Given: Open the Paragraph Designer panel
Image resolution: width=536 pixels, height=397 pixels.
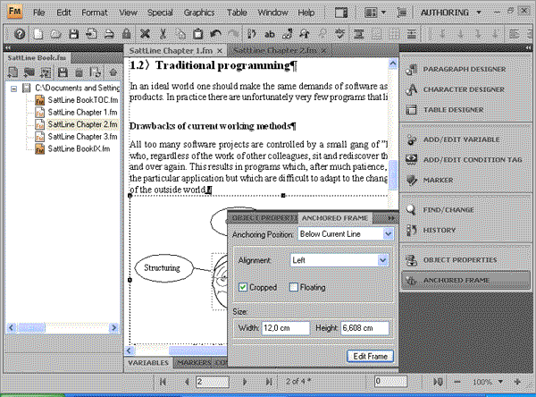Looking at the screenshot, I should (x=463, y=69).
